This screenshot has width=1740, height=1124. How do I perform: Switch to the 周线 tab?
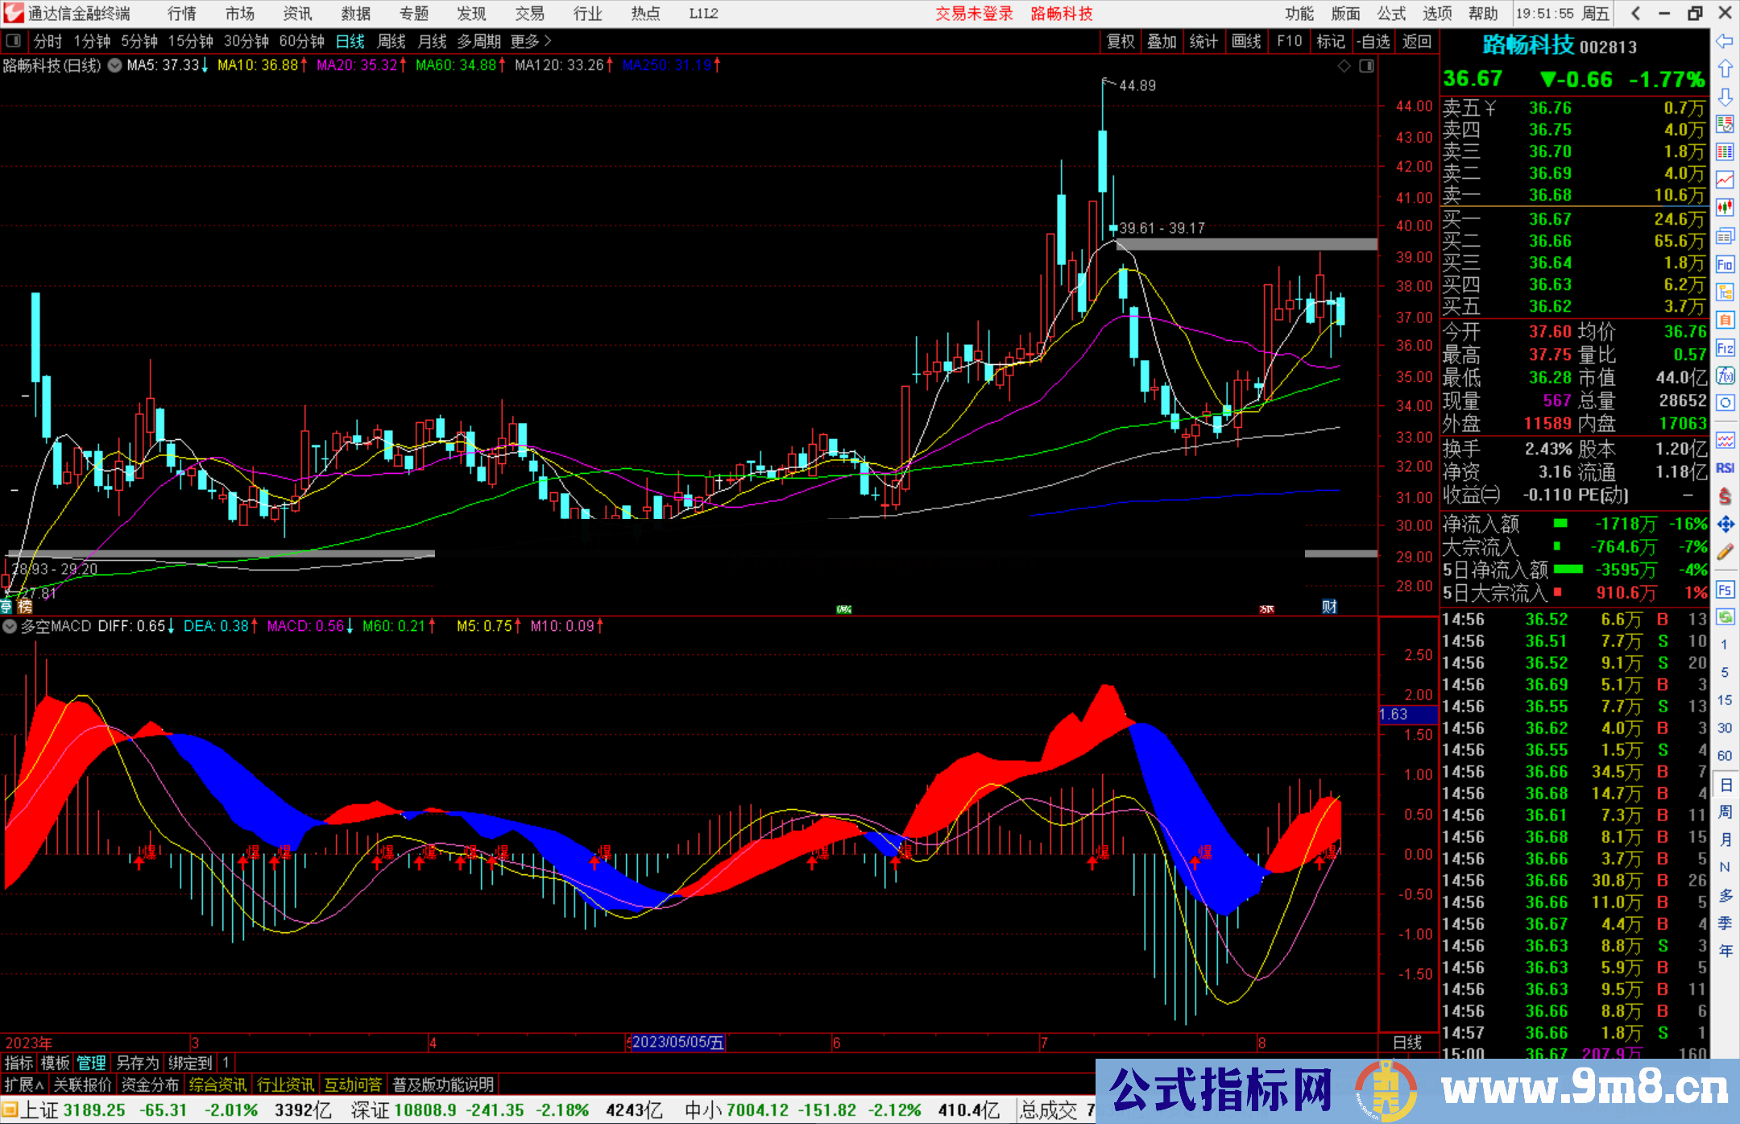click(391, 41)
